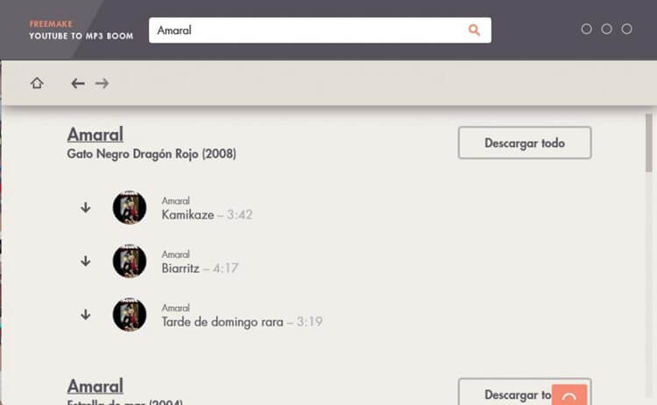Screen dimensions: 657x405
Task: Click the Freemake YouTube to MP3 Boom logo
Action: 81,30
